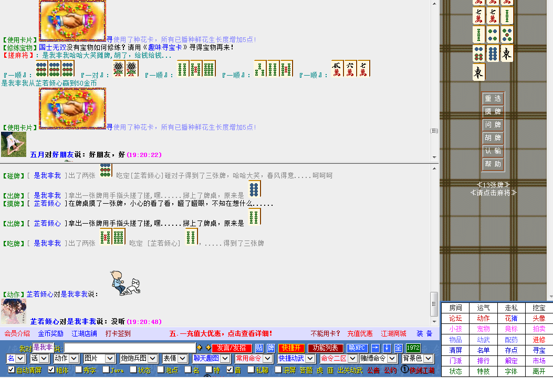Viewport: 553px width, 378px height.
Task: Click the circled-1 icon before 侠剑江湖
Action: coord(404,370)
